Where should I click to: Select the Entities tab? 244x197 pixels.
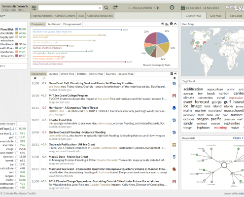pyautogui.click(x=82, y=74)
